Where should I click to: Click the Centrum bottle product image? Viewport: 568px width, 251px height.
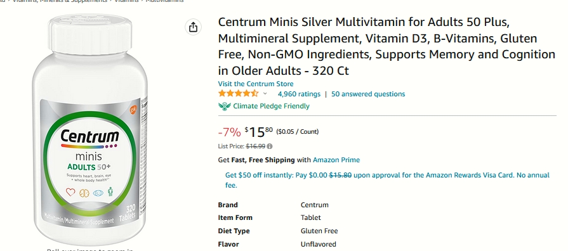(x=90, y=129)
